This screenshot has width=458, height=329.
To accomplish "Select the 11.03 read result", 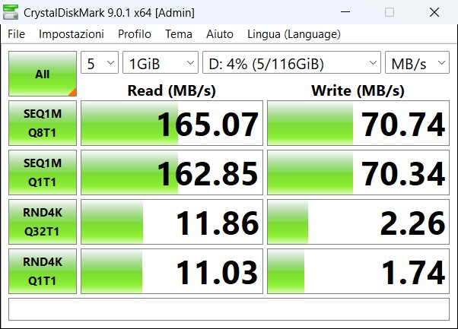I will (x=172, y=271).
